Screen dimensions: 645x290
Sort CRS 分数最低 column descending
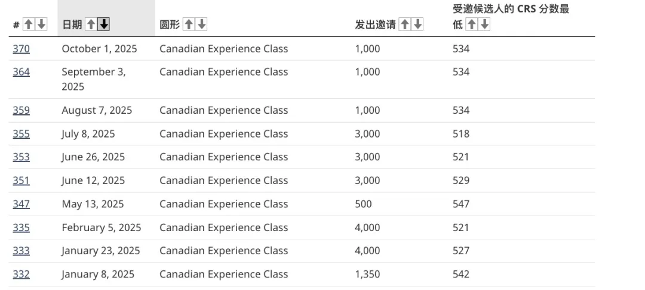[x=484, y=24]
